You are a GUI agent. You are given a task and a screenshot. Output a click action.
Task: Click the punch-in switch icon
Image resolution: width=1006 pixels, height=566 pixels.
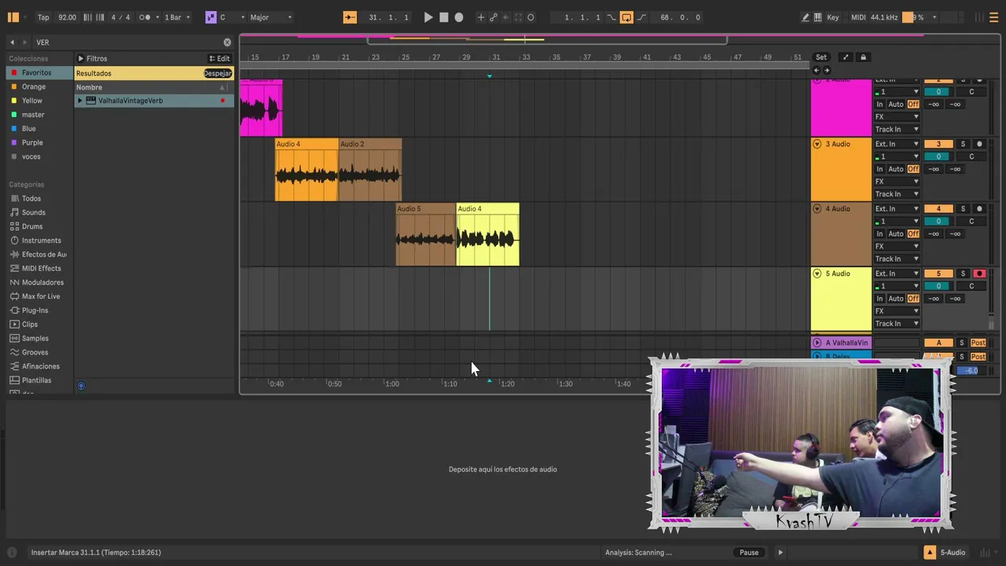point(612,17)
